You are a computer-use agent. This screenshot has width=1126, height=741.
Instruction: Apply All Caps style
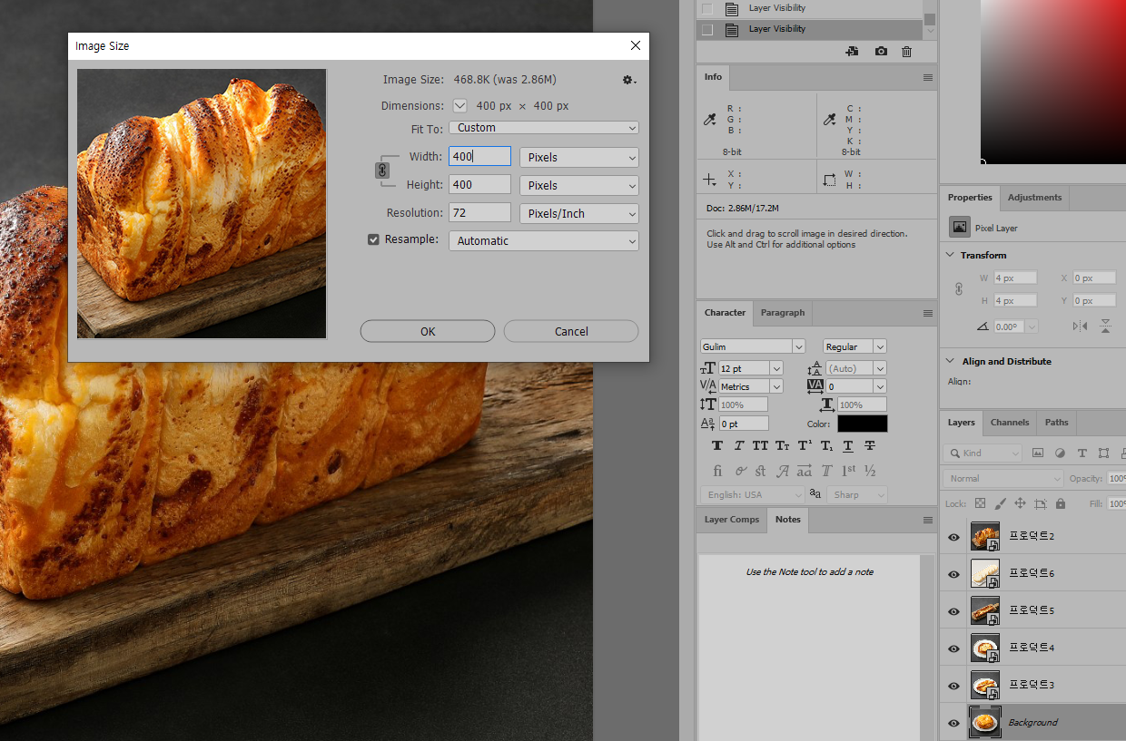coord(760,445)
